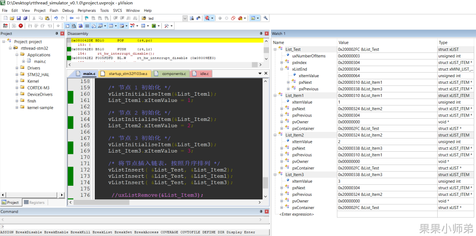Toggle the Command Window toolbar icon
This screenshot has width=476, height=236.
67,26
